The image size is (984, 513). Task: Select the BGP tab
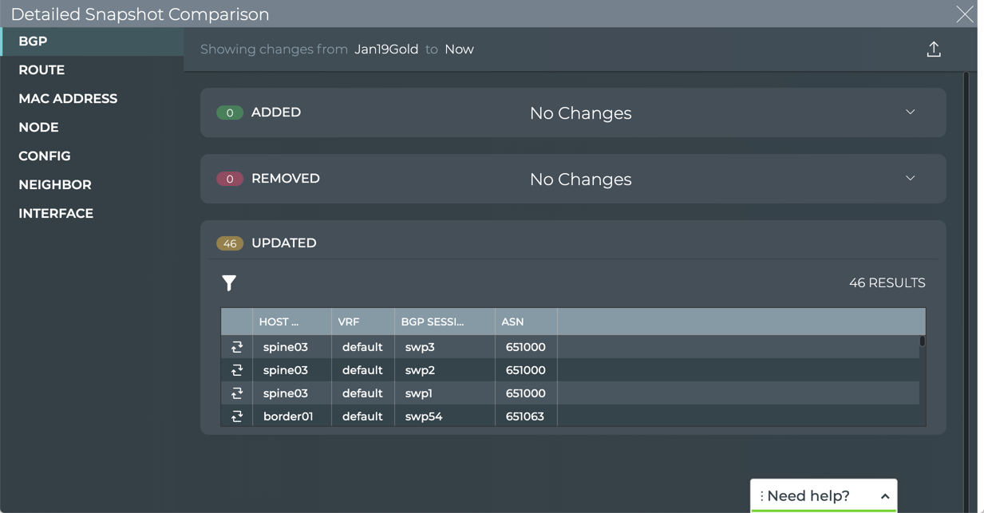[x=33, y=41]
